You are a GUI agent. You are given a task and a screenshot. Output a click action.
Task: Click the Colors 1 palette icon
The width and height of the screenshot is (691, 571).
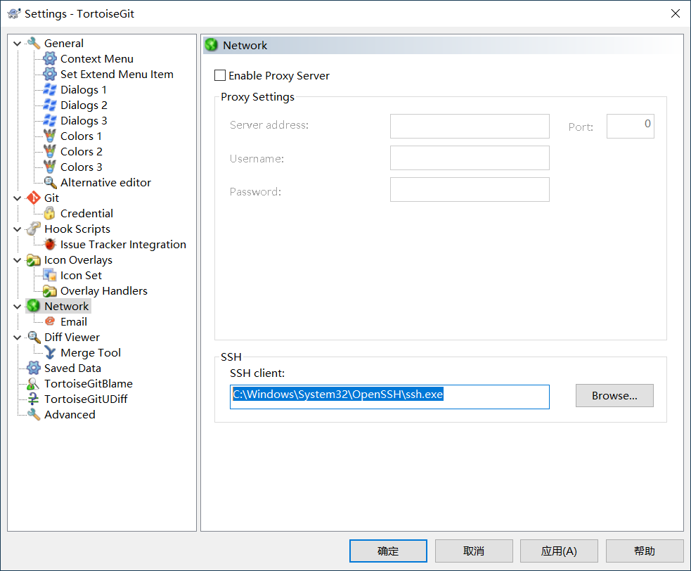pos(50,136)
